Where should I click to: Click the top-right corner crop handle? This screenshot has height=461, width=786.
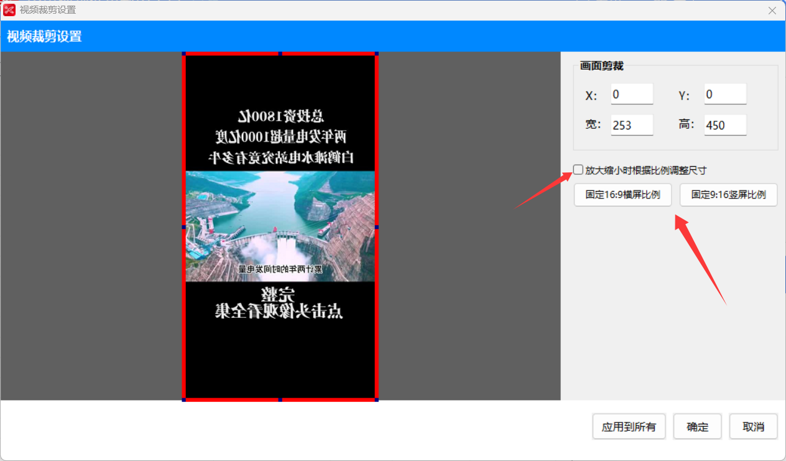coord(376,55)
